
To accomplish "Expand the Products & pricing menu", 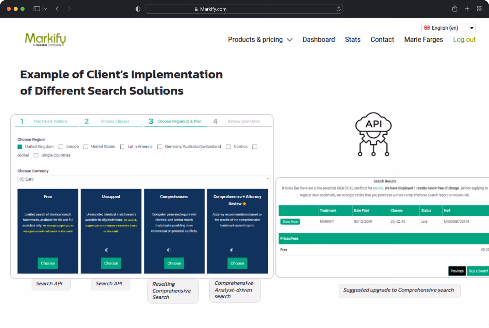I will [260, 40].
